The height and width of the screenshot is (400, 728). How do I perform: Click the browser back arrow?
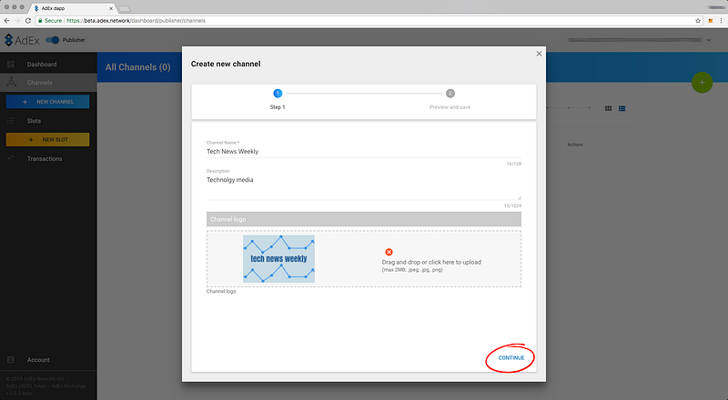pyautogui.click(x=6, y=20)
